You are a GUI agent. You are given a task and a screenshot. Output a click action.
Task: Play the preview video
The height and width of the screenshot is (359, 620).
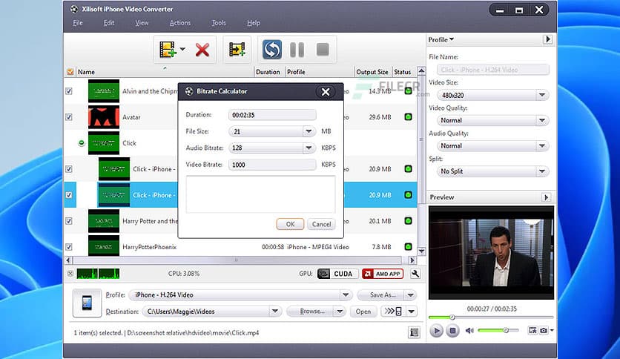tap(436, 331)
